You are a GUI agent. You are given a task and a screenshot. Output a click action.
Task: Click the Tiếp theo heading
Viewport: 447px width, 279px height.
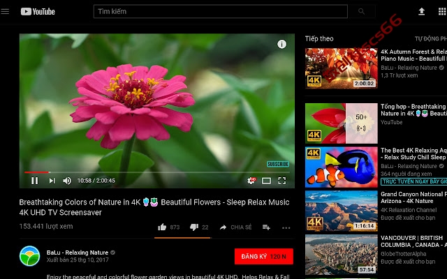pos(319,39)
